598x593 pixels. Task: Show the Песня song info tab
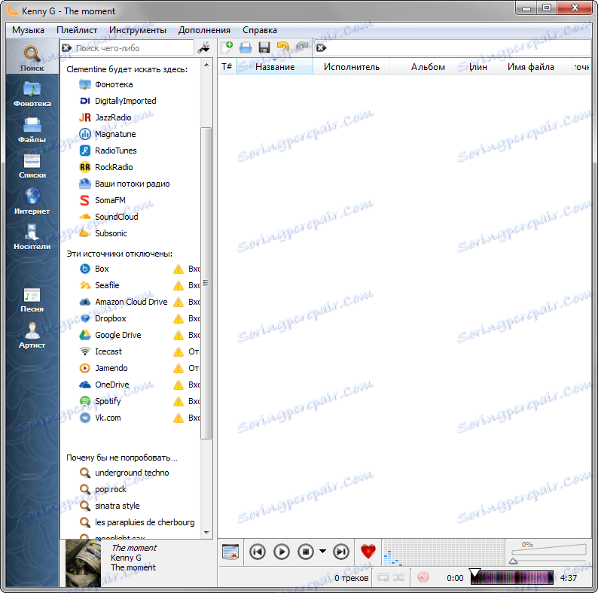point(32,300)
